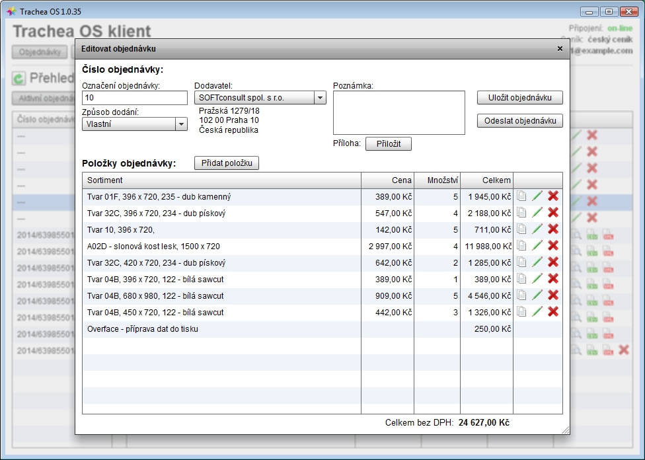Image resolution: width=645 pixels, height=460 pixels.
Task: Edit the Tvar 04B 450 x 720 item
Action: (537, 312)
